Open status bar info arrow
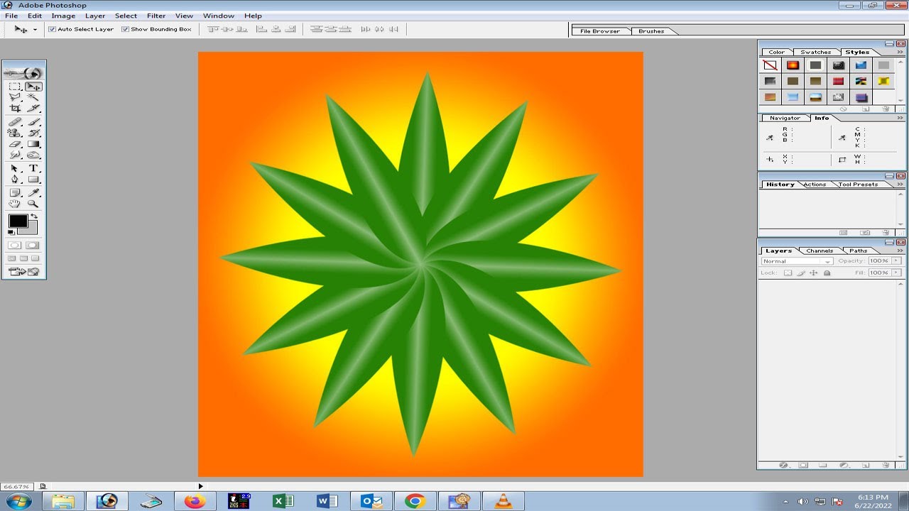Viewport: 909px width, 511px height. point(200,486)
